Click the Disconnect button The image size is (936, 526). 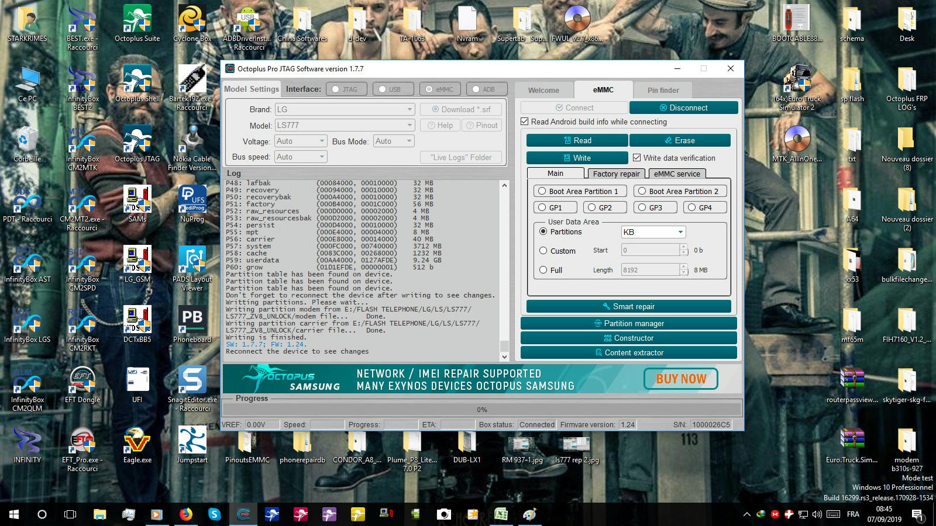pos(683,108)
